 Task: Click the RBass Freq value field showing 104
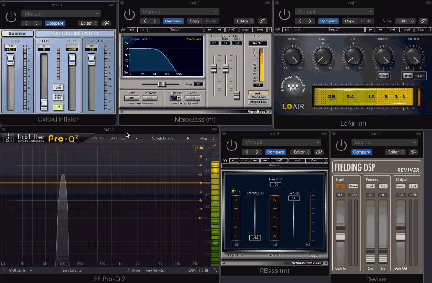tap(275, 185)
